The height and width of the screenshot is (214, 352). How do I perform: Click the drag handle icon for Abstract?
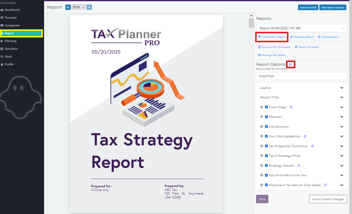click(x=261, y=117)
